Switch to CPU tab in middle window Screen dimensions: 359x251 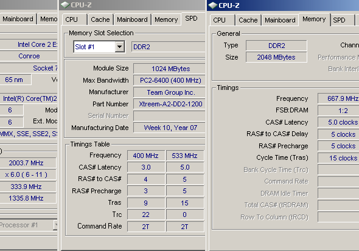[x=75, y=19]
